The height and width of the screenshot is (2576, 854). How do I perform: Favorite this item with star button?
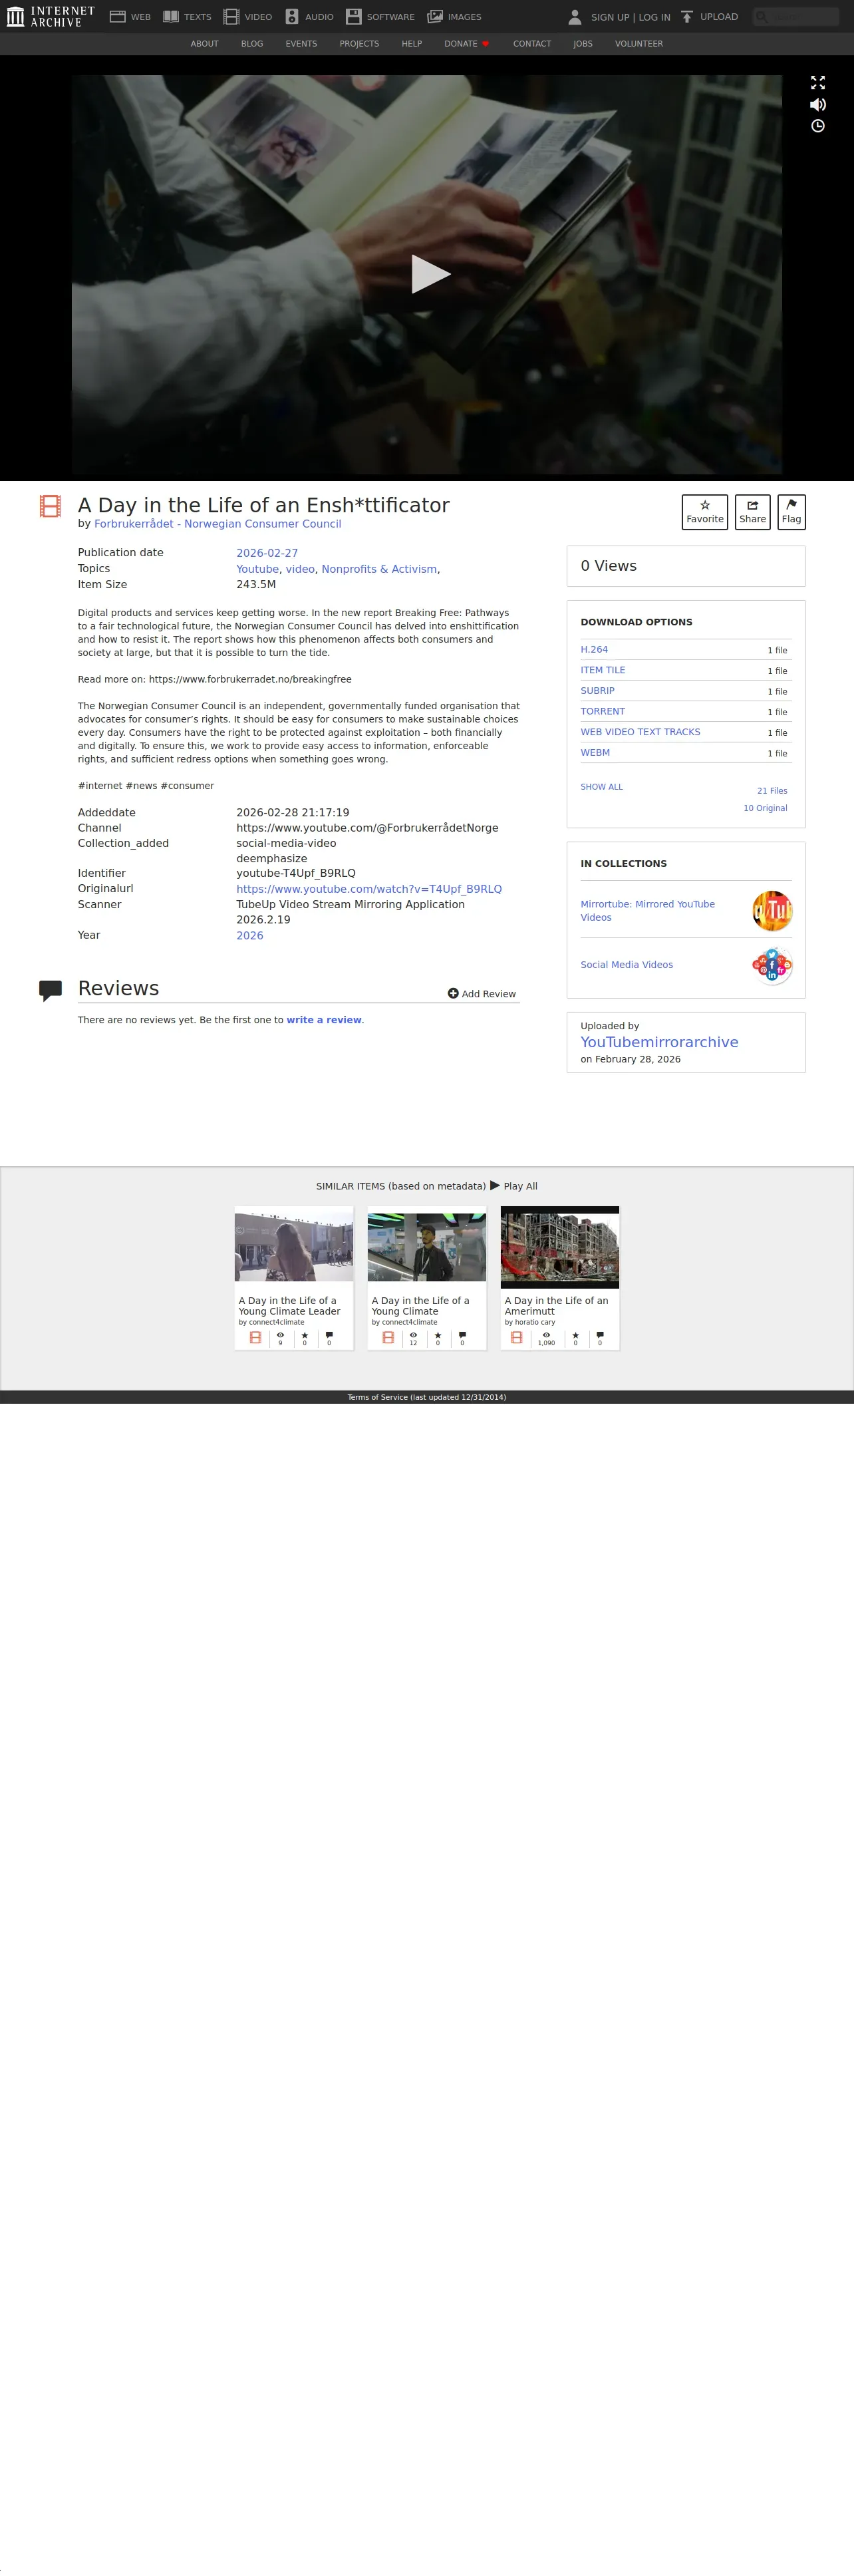point(705,512)
